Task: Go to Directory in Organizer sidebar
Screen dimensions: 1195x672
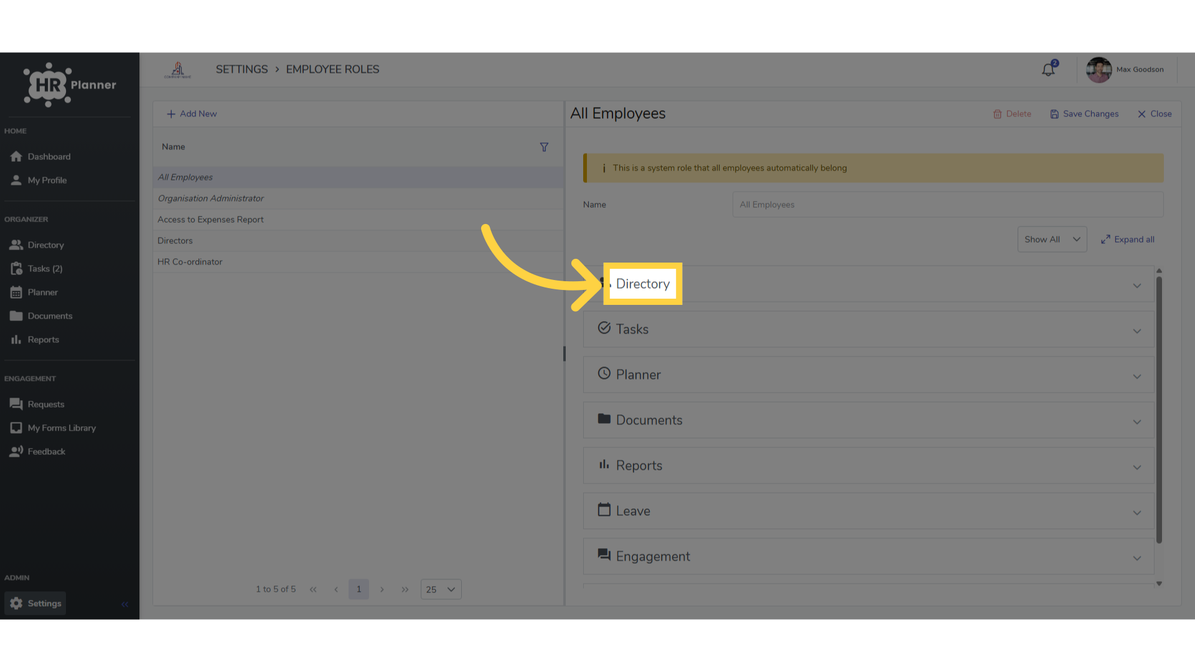Action: [37, 245]
